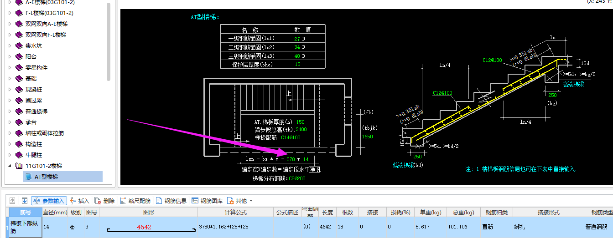
Task: Edit the step width value 270
Action: pos(291,159)
